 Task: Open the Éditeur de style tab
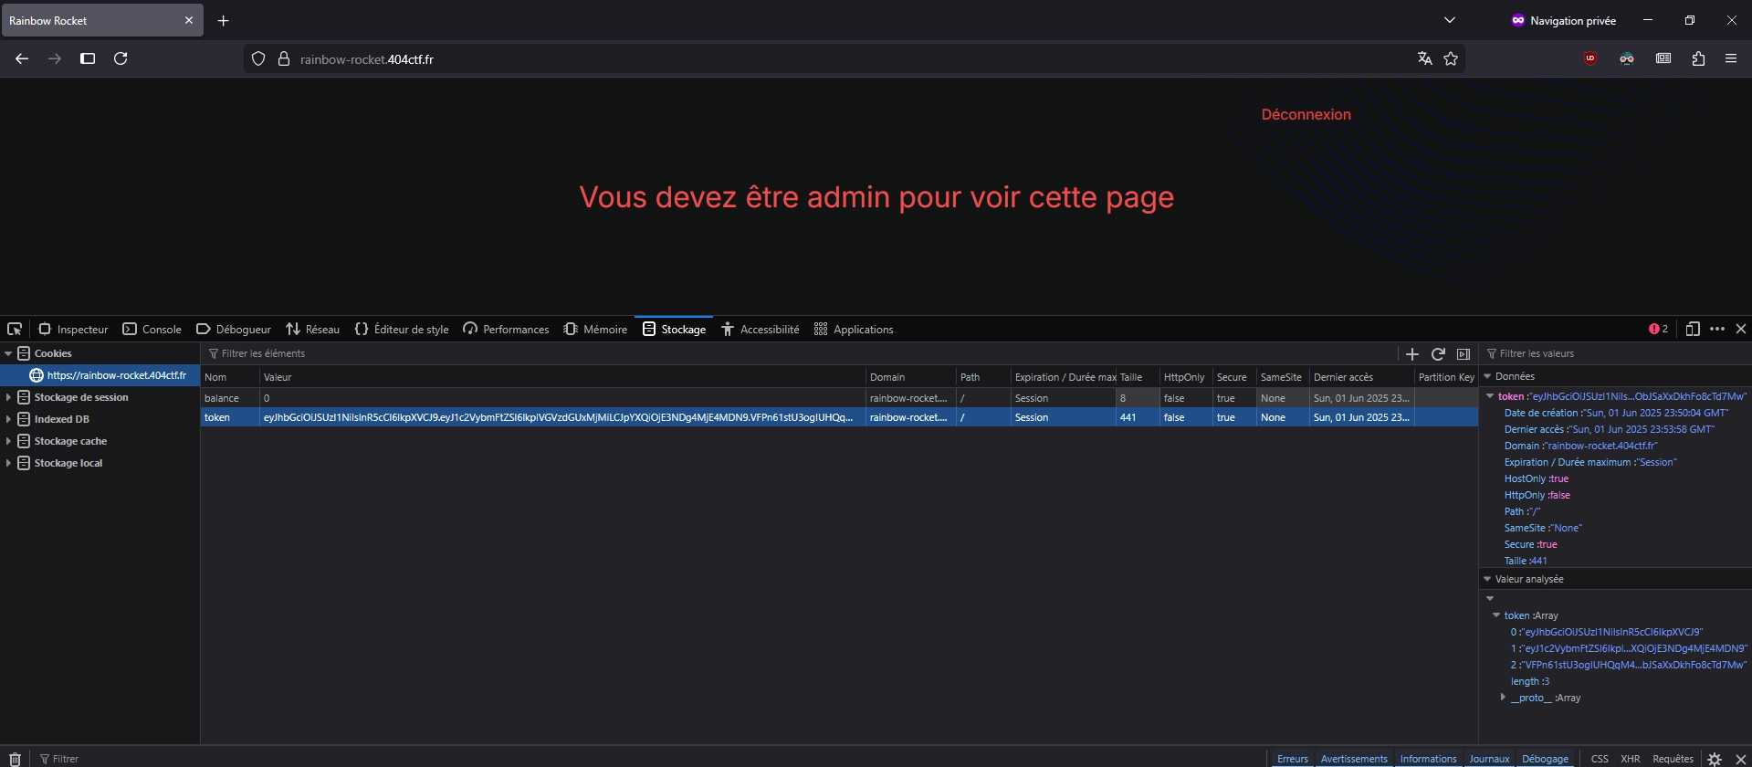click(x=402, y=329)
